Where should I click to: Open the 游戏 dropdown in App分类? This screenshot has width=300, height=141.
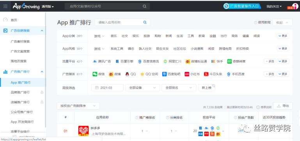(x=99, y=36)
